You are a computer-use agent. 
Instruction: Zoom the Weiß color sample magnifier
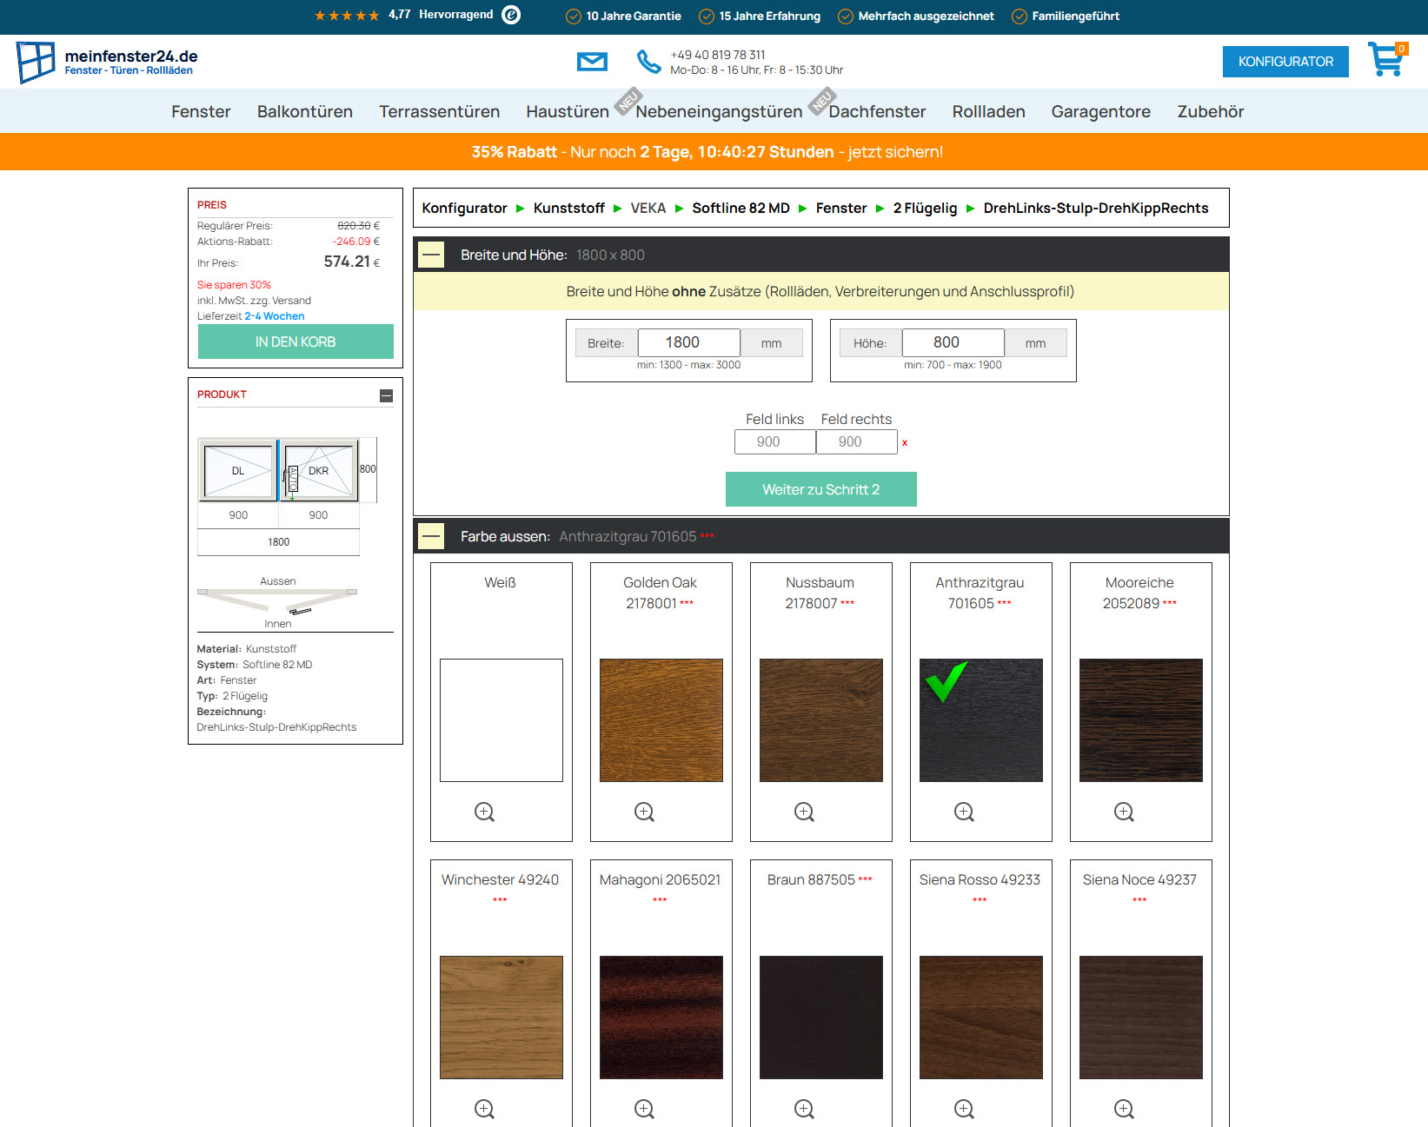coord(484,812)
